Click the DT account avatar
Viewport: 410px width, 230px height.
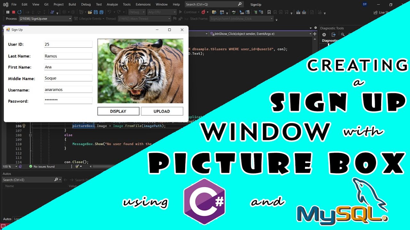click(365, 4)
